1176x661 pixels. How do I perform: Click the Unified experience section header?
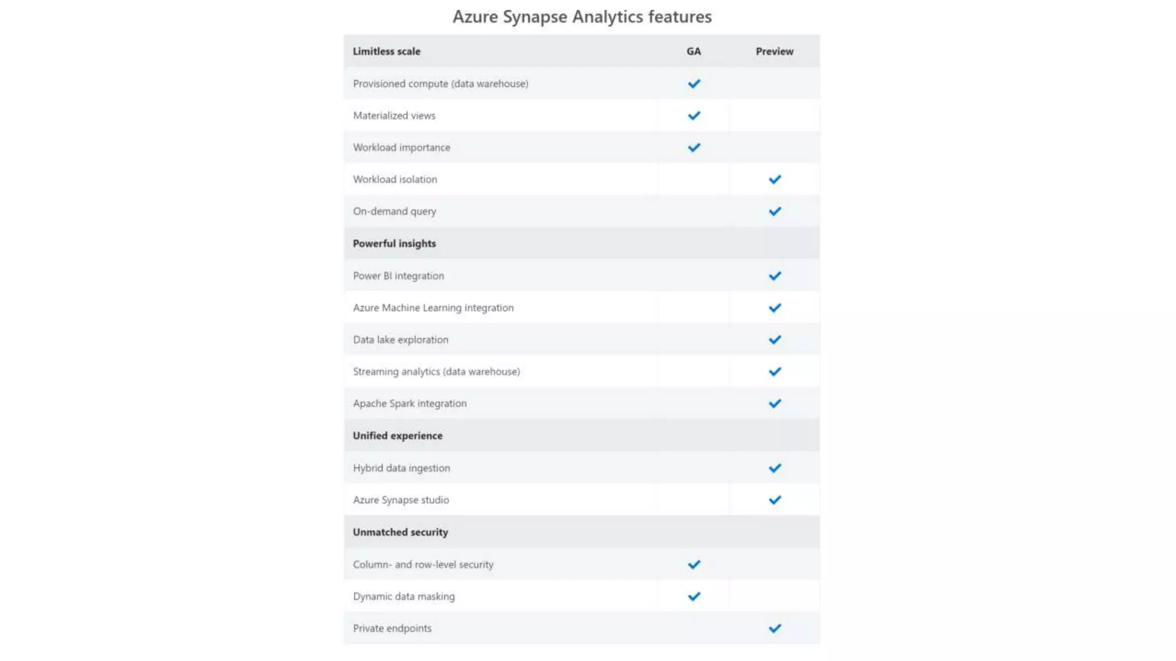tap(397, 436)
